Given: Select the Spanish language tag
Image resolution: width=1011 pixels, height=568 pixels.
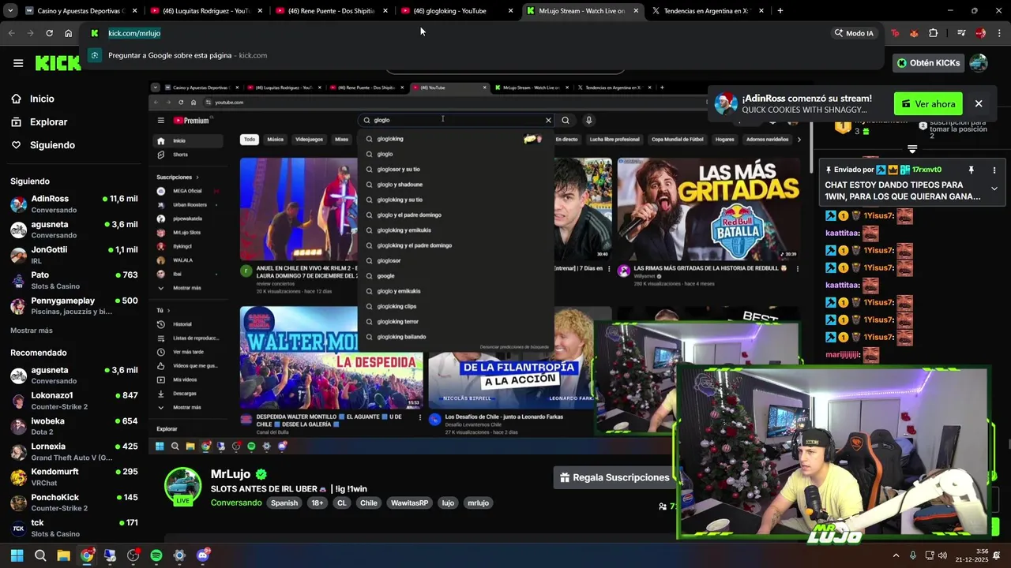Looking at the screenshot, I should click(284, 503).
